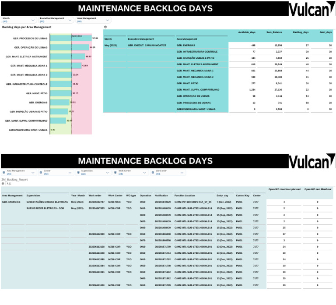
Task: Click the cube icon in the Work order filter
Action: [x=153, y=172]
